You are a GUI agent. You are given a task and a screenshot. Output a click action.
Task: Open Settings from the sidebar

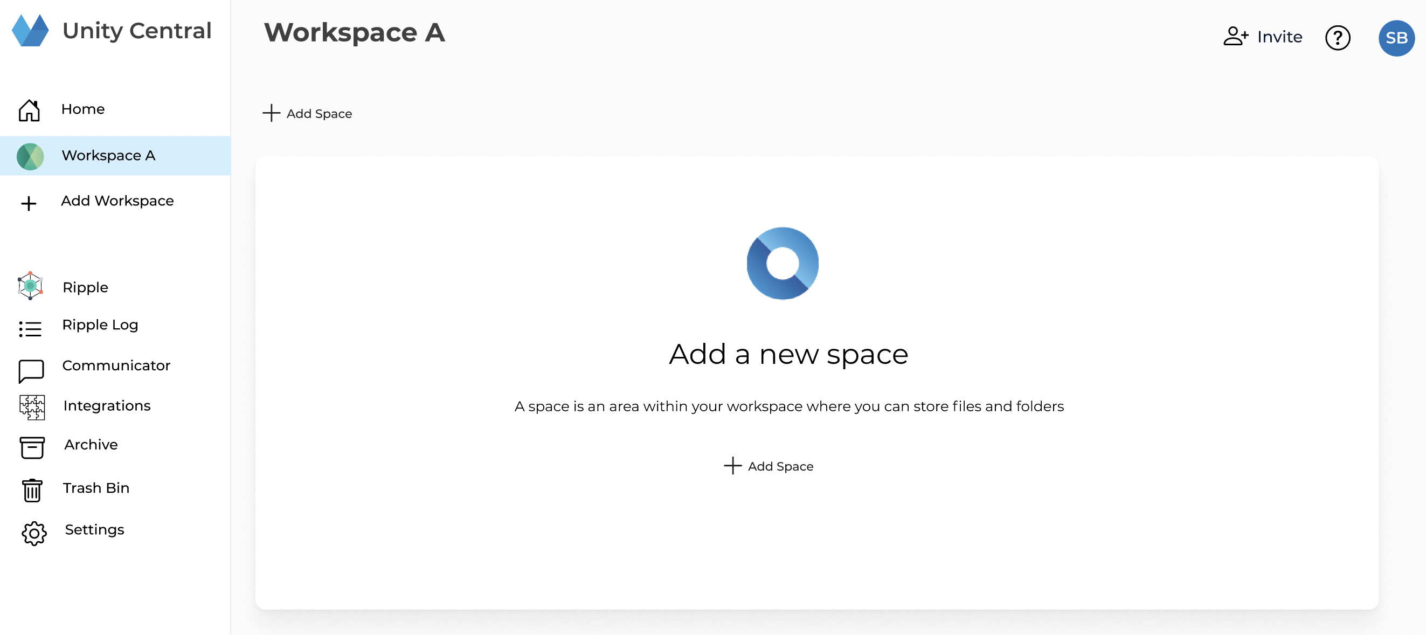click(x=94, y=529)
